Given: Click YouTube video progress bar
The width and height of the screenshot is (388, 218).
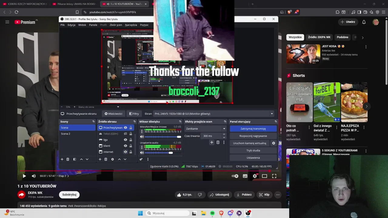Looking at the screenshot, I should pyautogui.click(x=149, y=171).
